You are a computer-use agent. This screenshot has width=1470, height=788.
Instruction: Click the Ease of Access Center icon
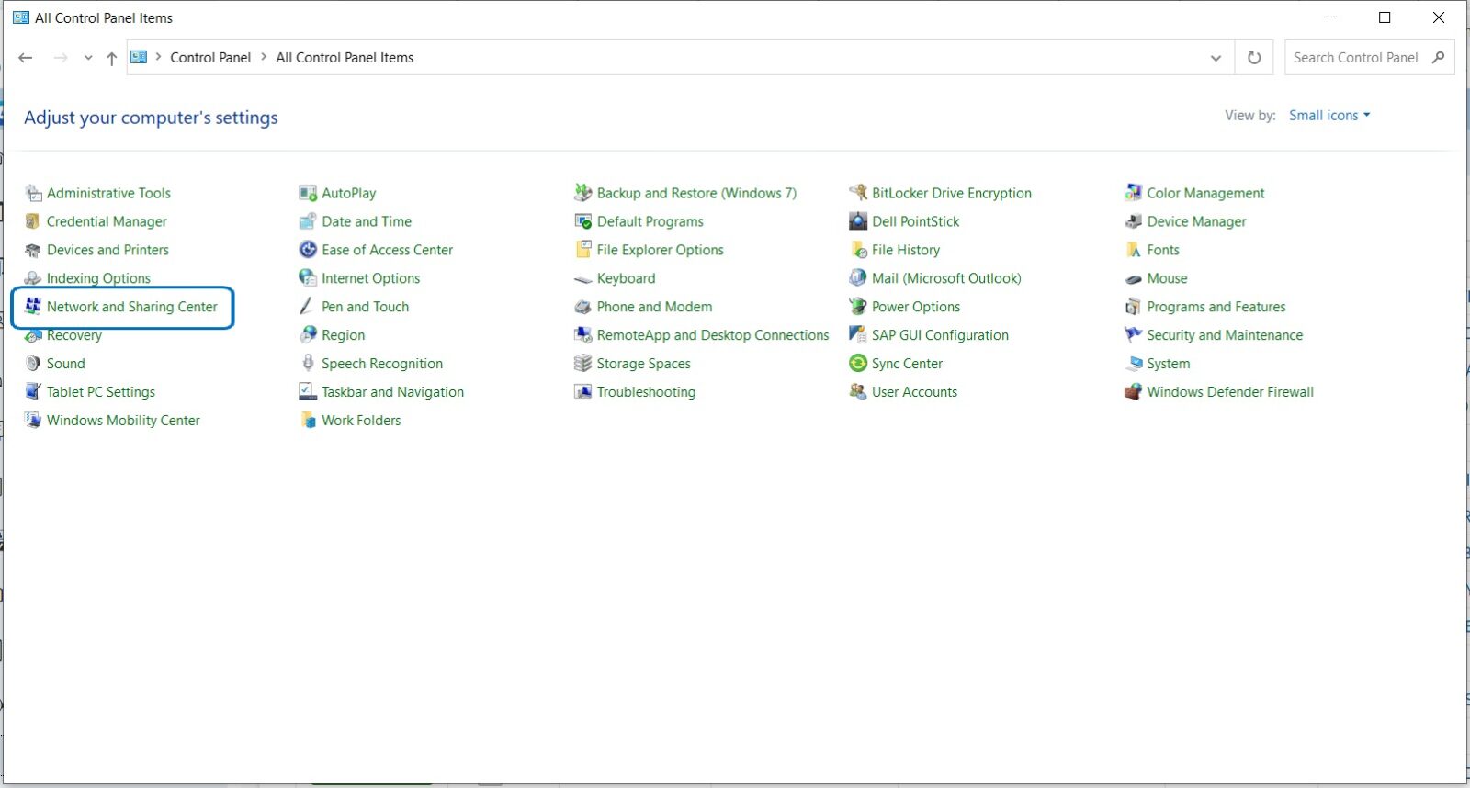308,250
